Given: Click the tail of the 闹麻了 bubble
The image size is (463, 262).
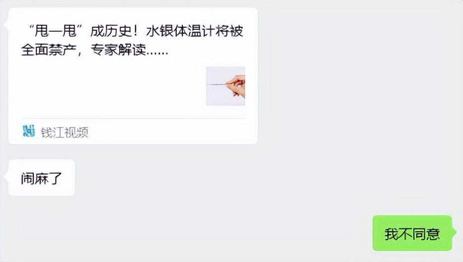Looking at the screenshot, I should point(6,177).
